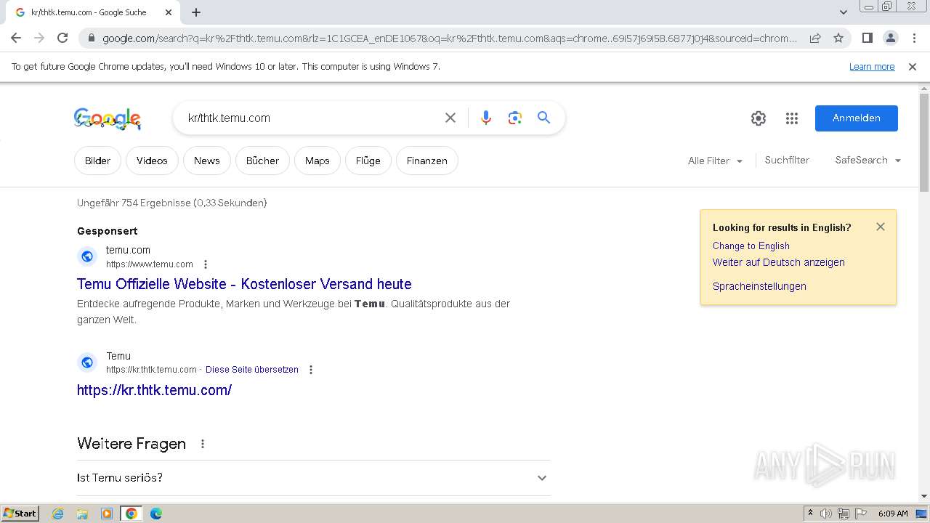Open the tab search chevron
Viewport: 930px width, 523px height.
(x=844, y=12)
